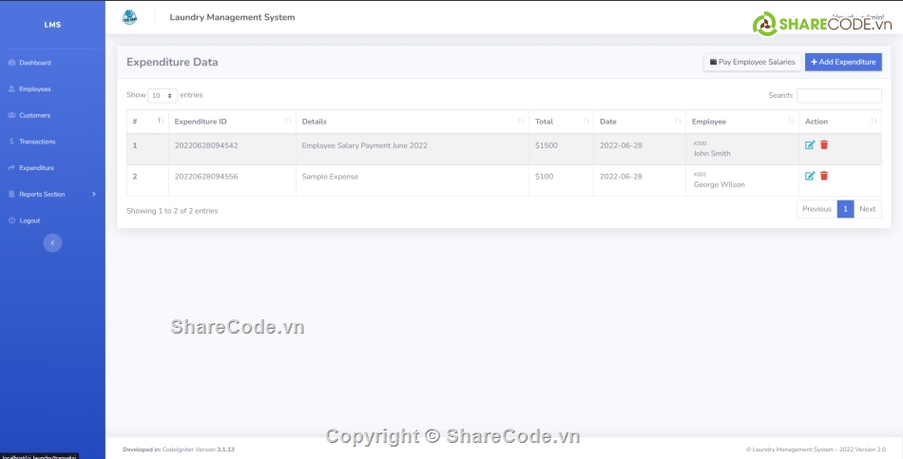Go to Next page in pagination
Screen dimensions: 903x459
[867, 209]
